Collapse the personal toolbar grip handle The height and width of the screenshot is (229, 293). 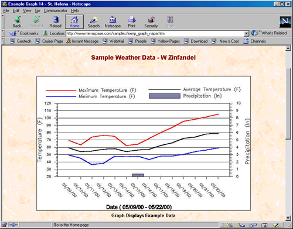point(2,41)
